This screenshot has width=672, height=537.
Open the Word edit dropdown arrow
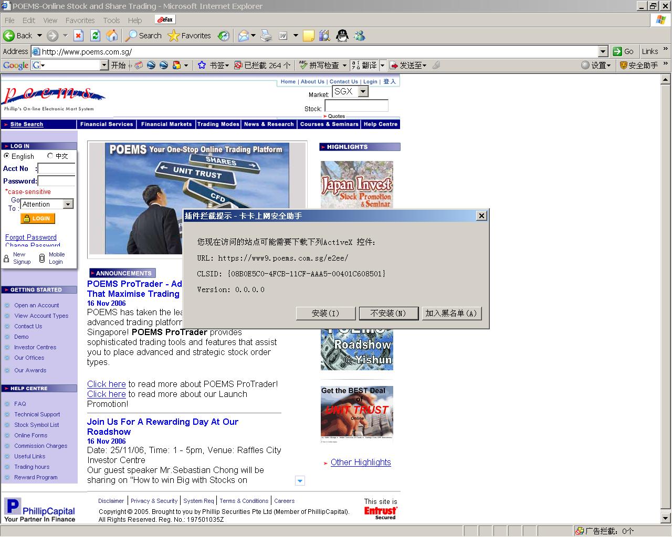click(x=296, y=36)
